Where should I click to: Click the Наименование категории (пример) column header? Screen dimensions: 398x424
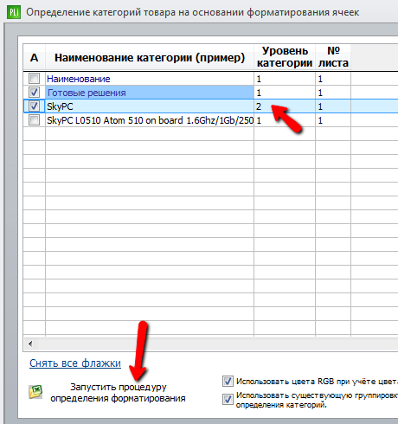click(x=150, y=57)
